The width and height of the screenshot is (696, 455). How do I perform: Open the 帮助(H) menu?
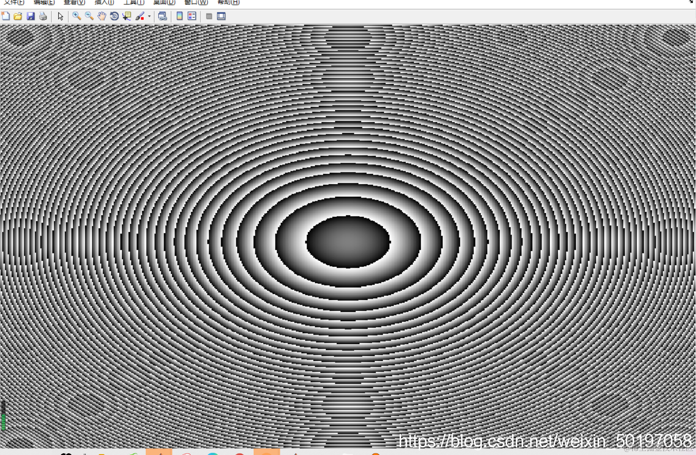pos(228,2)
